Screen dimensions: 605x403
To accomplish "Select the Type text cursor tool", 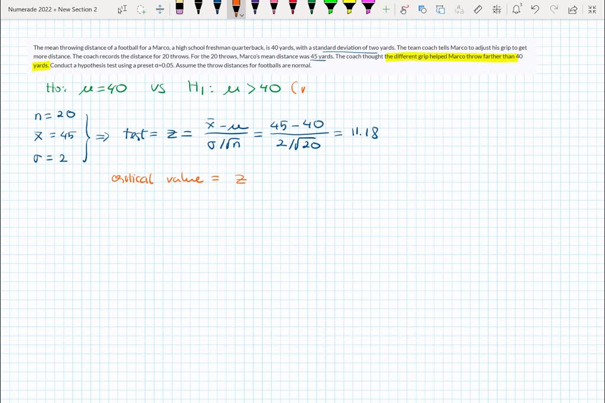I will tap(122, 9).
